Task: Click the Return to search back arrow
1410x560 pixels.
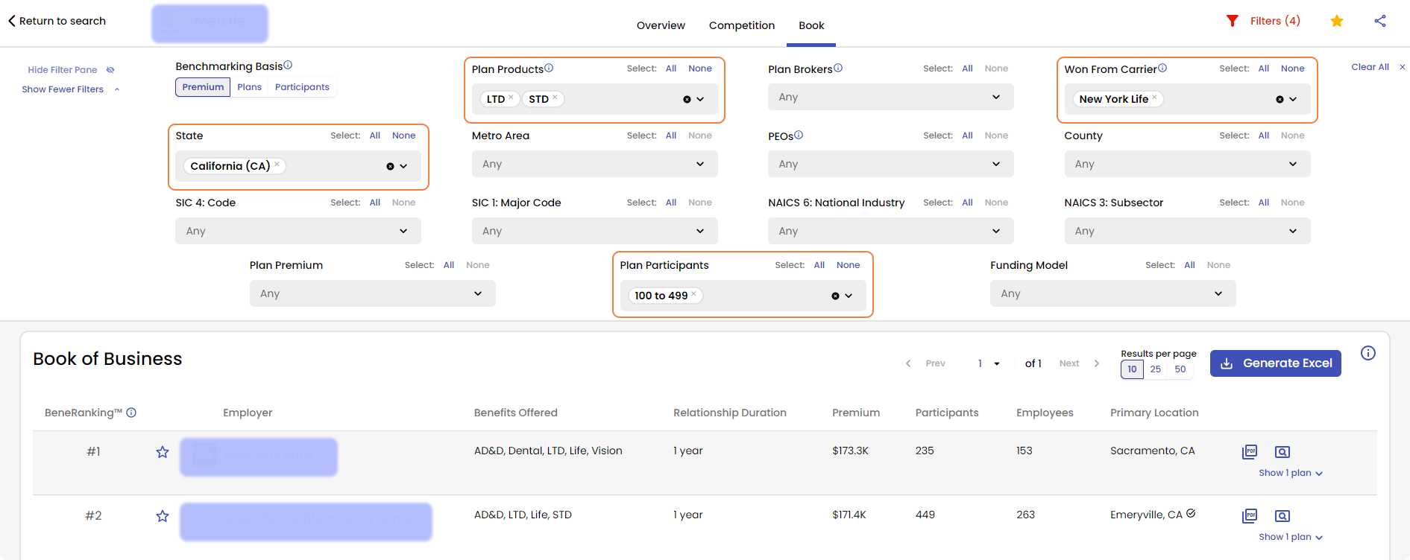Action: click(12, 21)
